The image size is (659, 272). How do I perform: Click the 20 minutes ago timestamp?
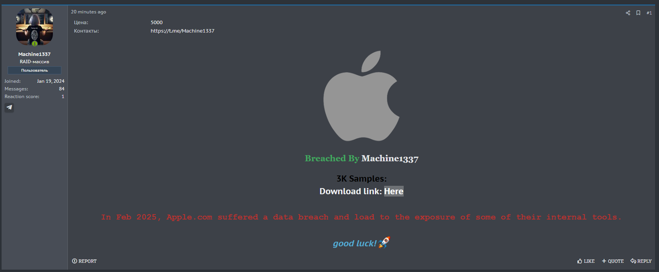pos(89,12)
